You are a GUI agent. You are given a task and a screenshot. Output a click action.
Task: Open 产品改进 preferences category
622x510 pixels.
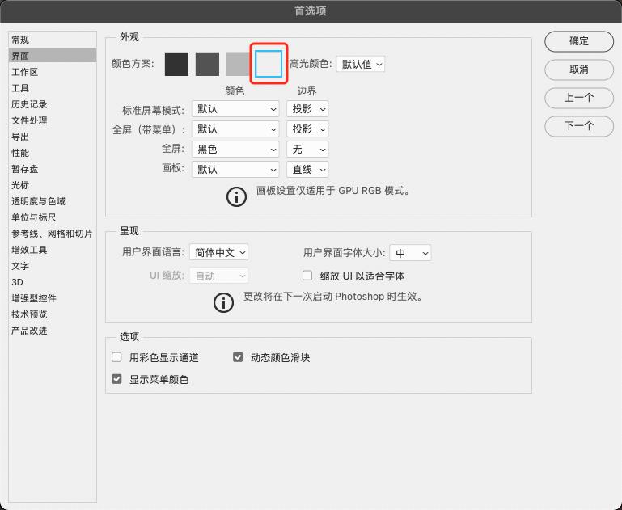[x=53, y=331]
